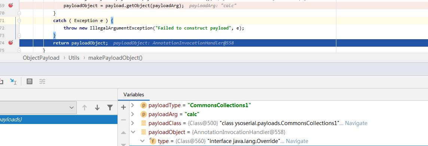The height and width of the screenshot is (146, 428).
Task: Toggle the breakpoint at return payloadObject line
Action: [10, 43]
